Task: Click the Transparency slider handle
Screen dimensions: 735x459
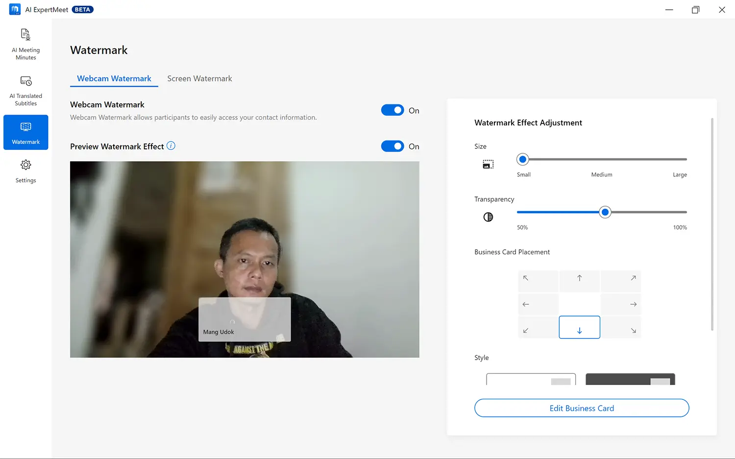Action: [x=605, y=212]
